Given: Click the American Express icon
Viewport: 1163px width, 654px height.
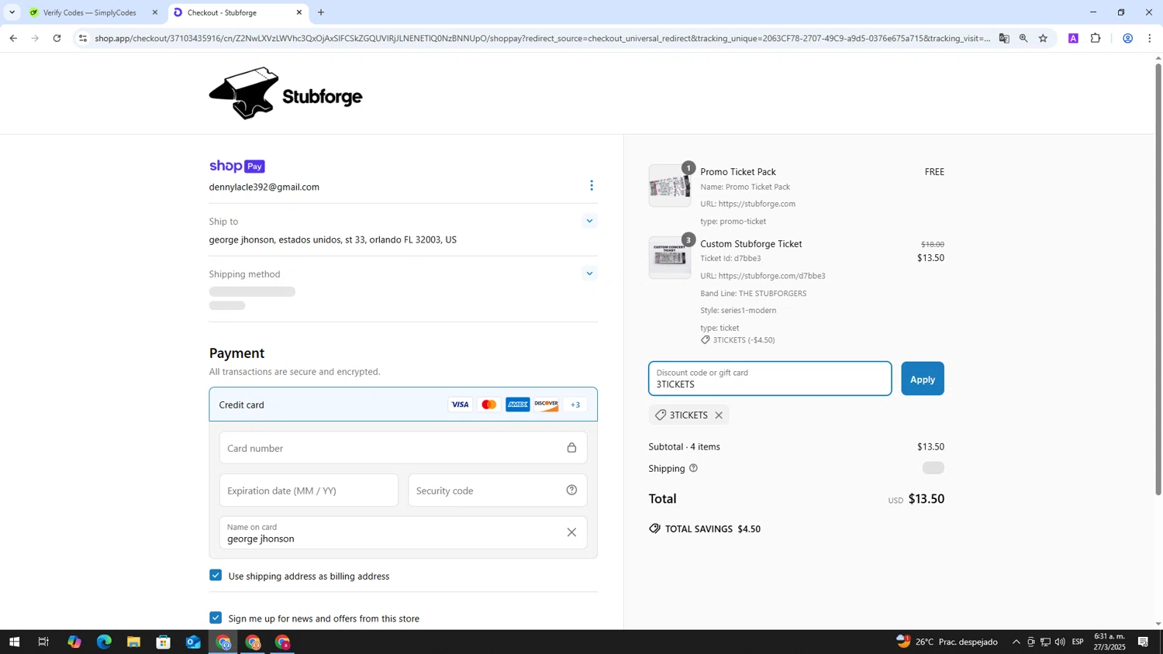Looking at the screenshot, I should tap(518, 404).
